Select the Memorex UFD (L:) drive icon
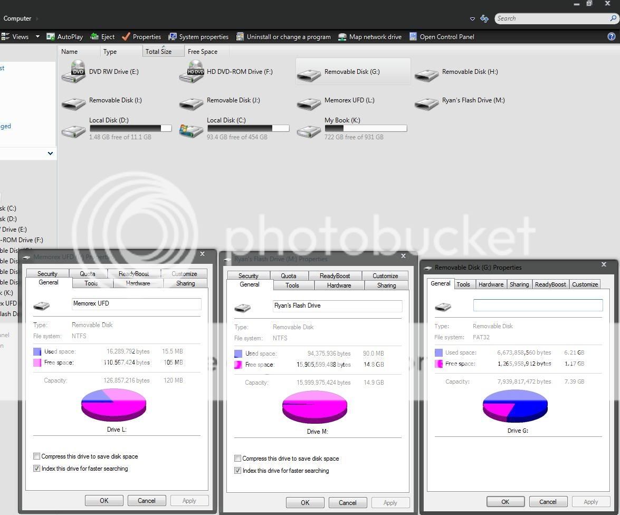Image resolution: width=620 pixels, height=515 pixels. pyautogui.click(x=309, y=103)
